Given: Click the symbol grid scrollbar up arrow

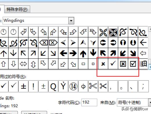Looking at the screenshot, I should click(150, 29).
